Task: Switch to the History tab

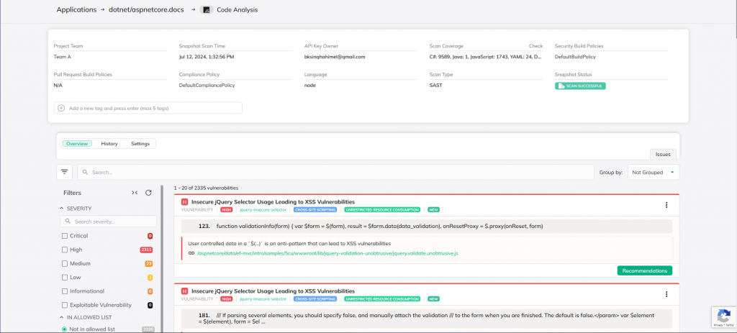Action: tap(109, 144)
